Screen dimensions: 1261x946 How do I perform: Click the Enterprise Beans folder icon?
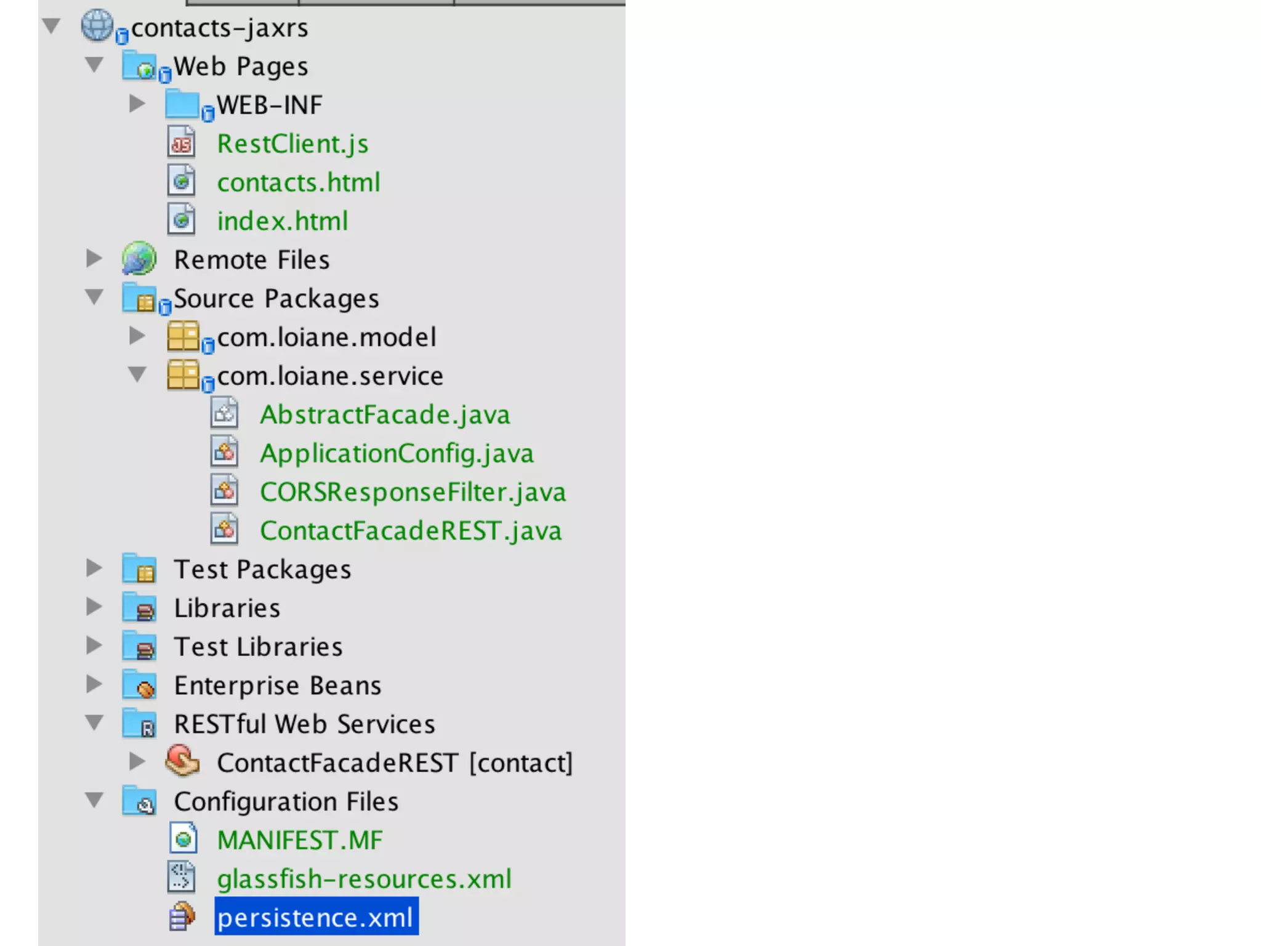[139, 685]
